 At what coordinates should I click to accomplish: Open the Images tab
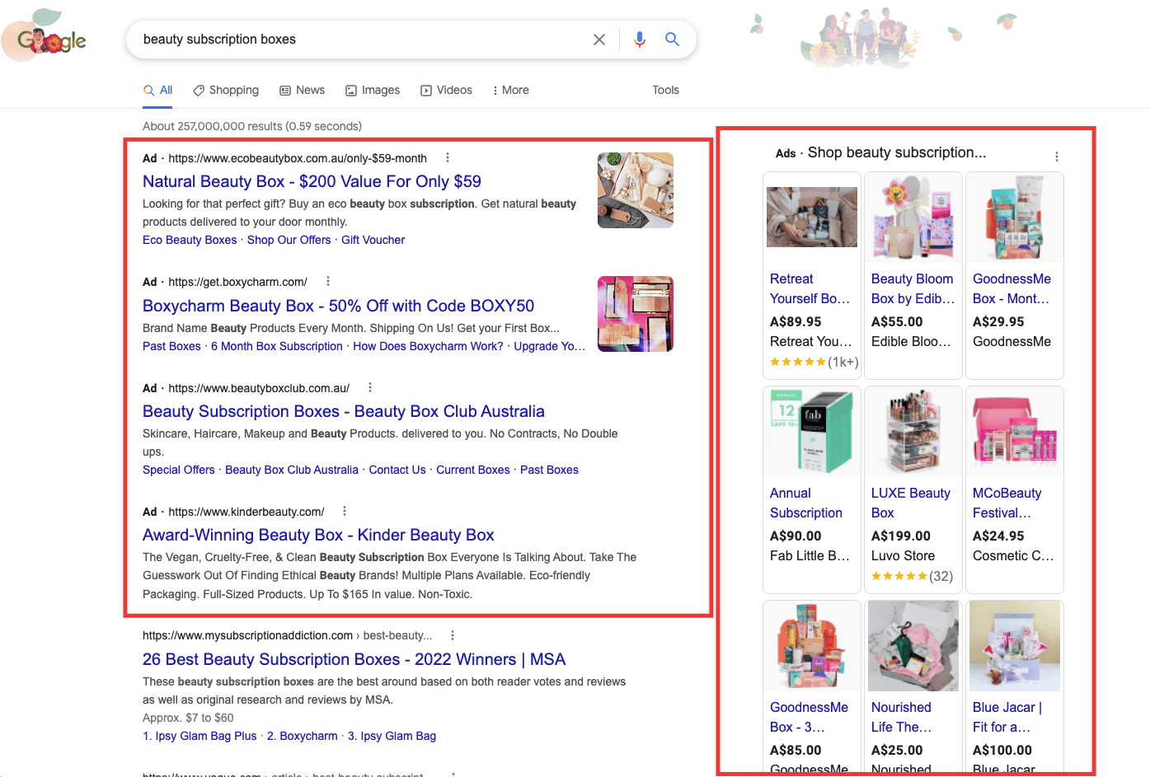coord(373,90)
